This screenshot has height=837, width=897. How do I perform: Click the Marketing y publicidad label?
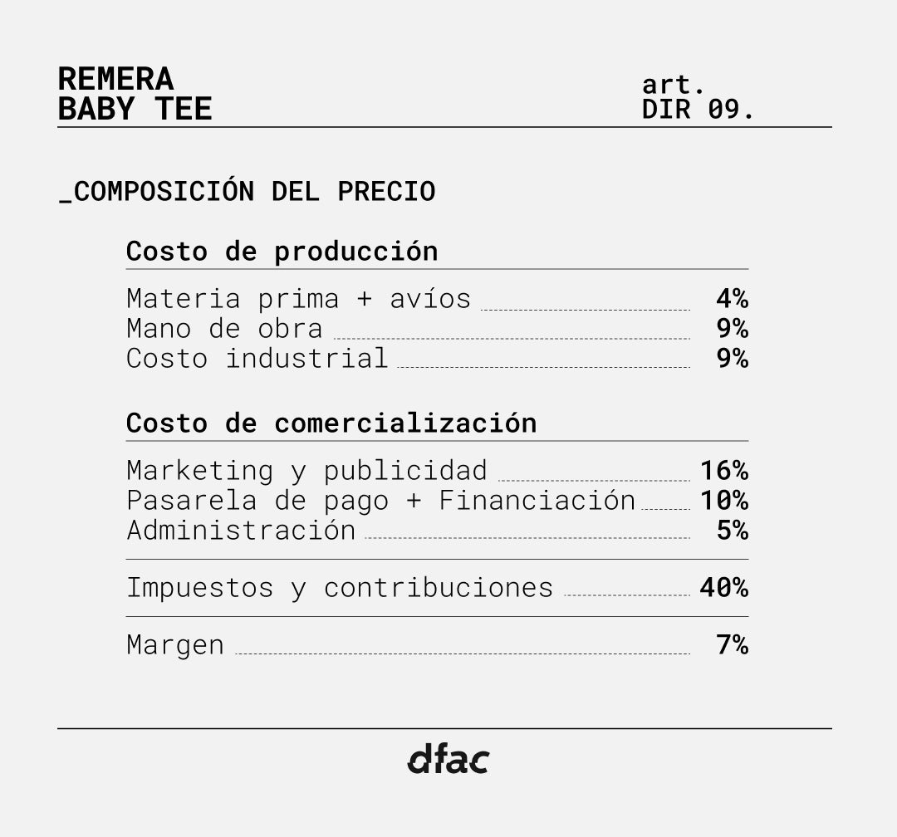pos(306,470)
